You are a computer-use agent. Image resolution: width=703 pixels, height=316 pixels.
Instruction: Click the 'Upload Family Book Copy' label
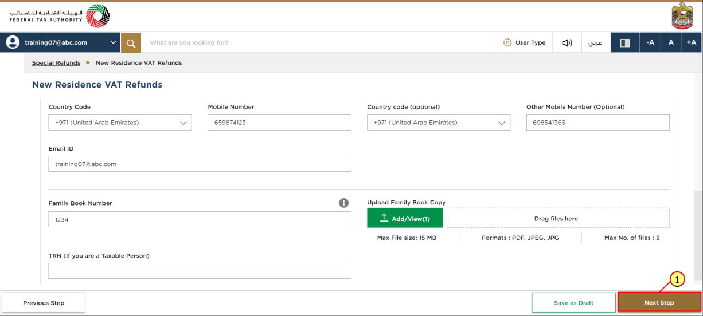tap(407, 203)
